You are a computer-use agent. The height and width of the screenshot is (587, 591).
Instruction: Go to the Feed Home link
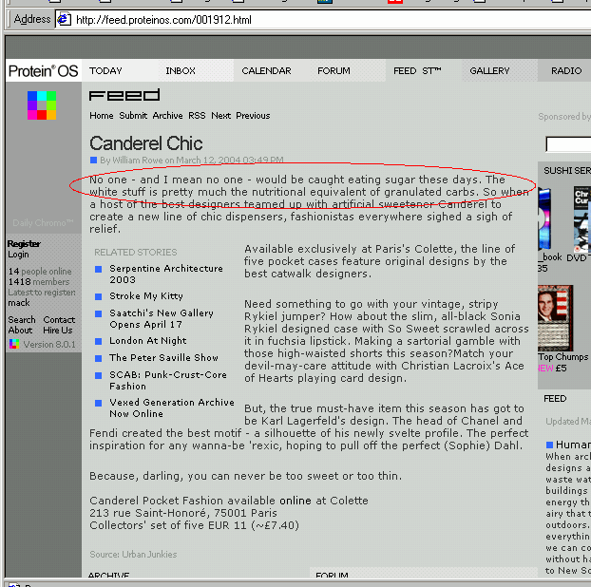[x=102, y=116]
